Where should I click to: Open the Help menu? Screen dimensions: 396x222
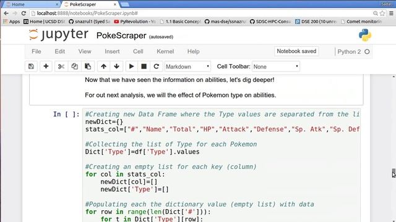[194, 52]
